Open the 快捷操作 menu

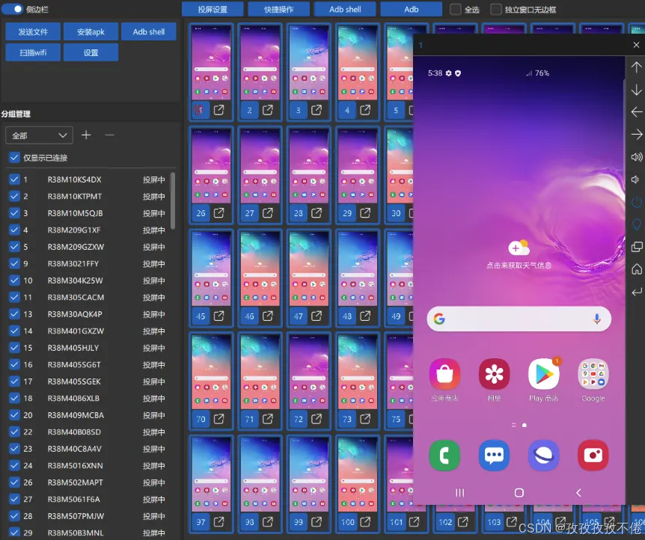(279, 9)
